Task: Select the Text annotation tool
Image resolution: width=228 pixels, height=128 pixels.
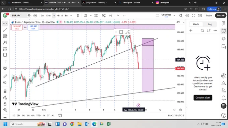Action: [x=5, y=62]
